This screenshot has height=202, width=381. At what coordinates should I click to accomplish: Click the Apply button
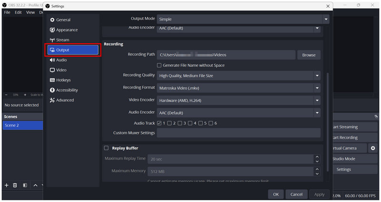pyautogui.click(x=319, y=194)
